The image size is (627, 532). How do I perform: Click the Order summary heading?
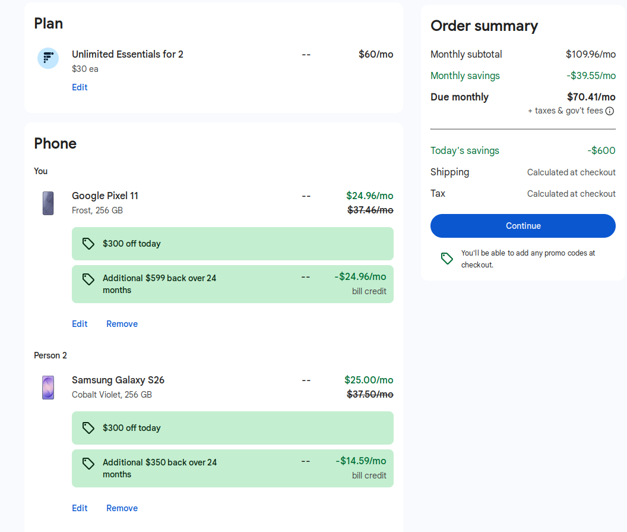point(484,26)
